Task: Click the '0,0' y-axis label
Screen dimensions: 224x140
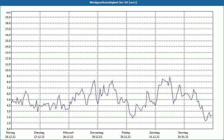Action: pos(9,129)
